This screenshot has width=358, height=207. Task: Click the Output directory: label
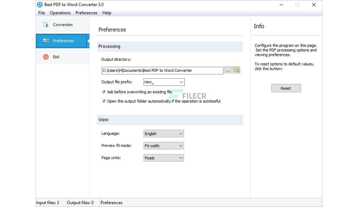coord(116,59)
